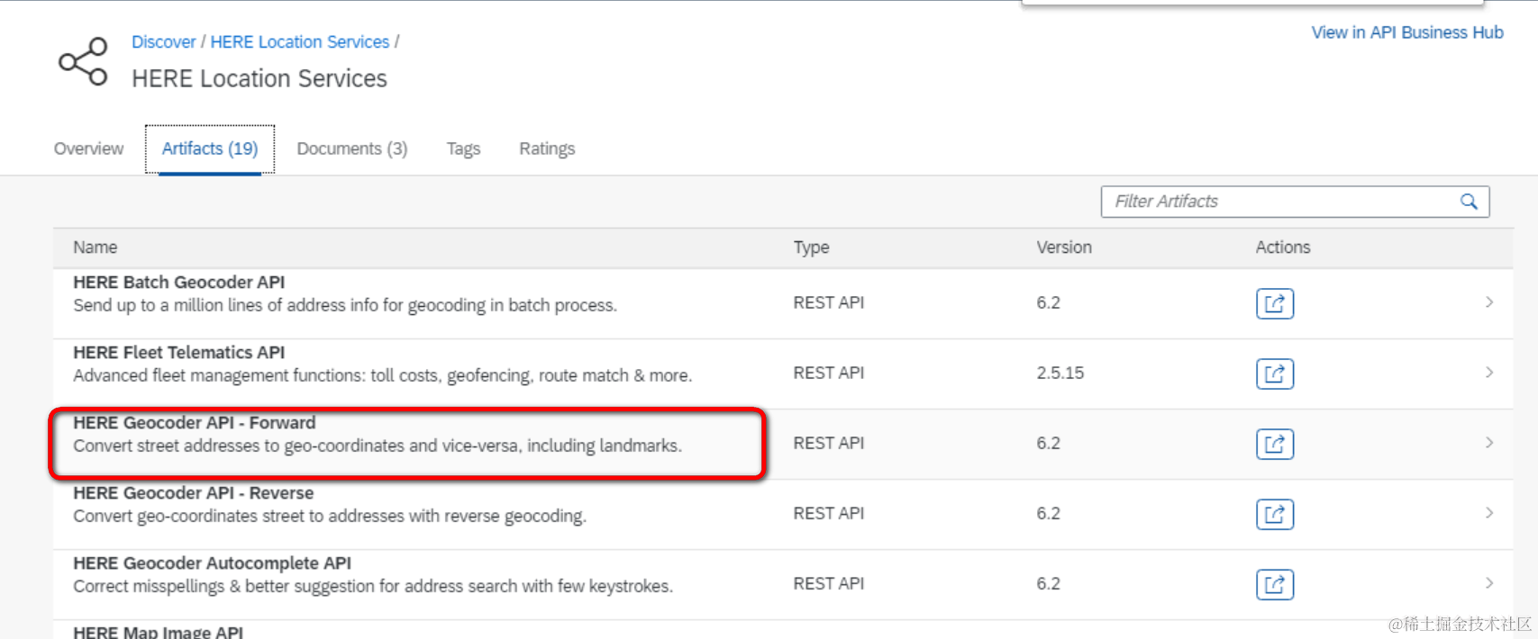The height and width of the screenshot is (639, 1538).
Task: Switch to the Overview tab
Action: pos(88,148)
